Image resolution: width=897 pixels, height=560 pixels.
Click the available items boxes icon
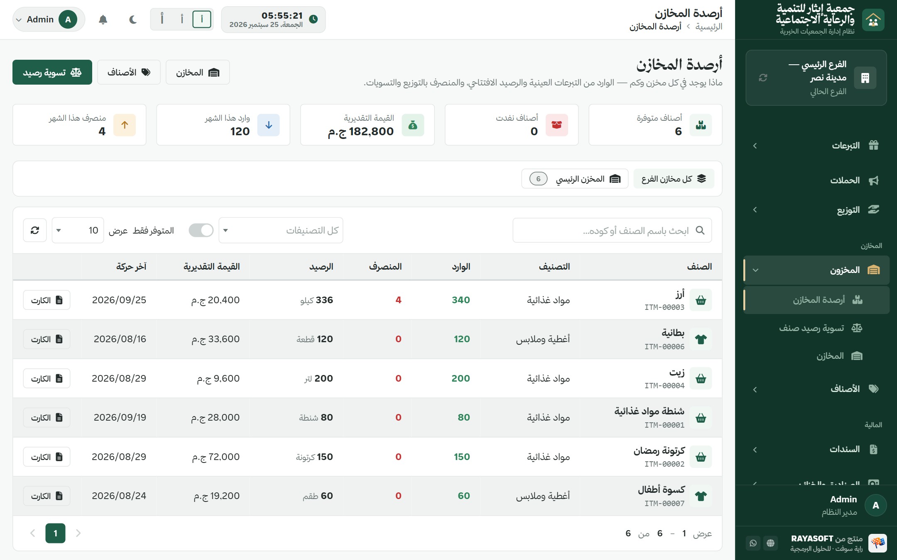coord(701,125)
